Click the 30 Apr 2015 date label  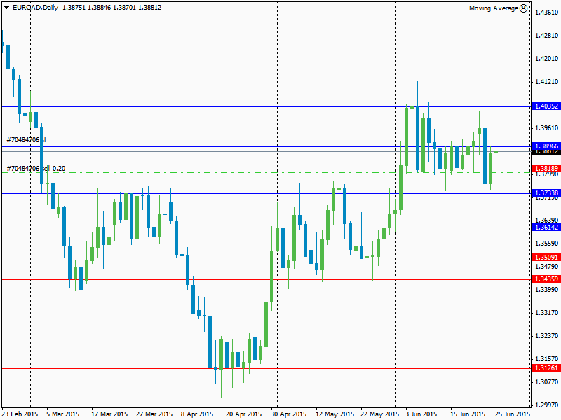click(x=289, y=414)
